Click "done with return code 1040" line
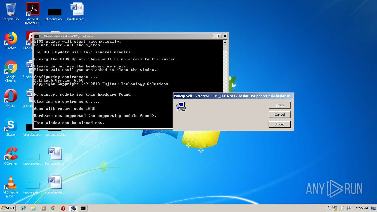 pyautogui.click(x=65, y=109)
